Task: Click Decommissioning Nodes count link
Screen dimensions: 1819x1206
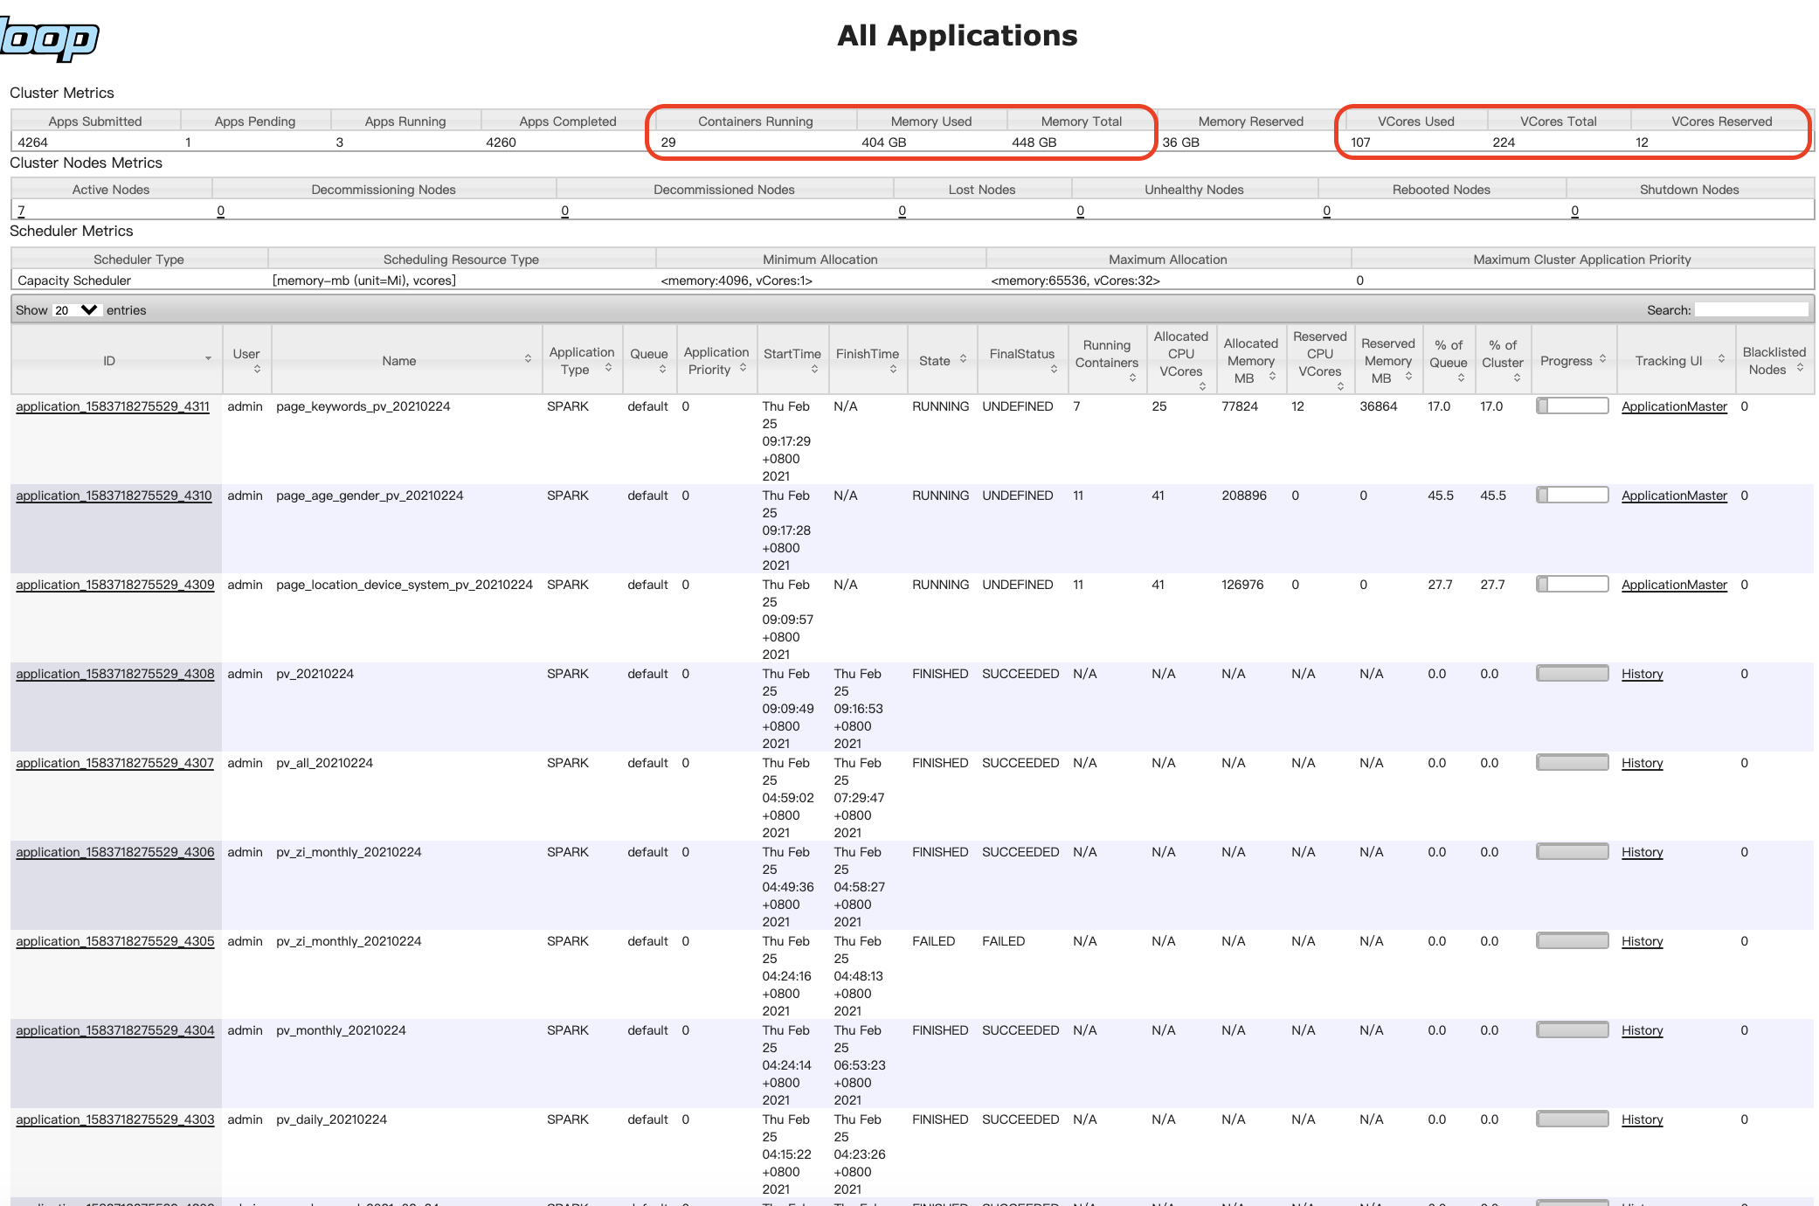Action: [220, 211]
